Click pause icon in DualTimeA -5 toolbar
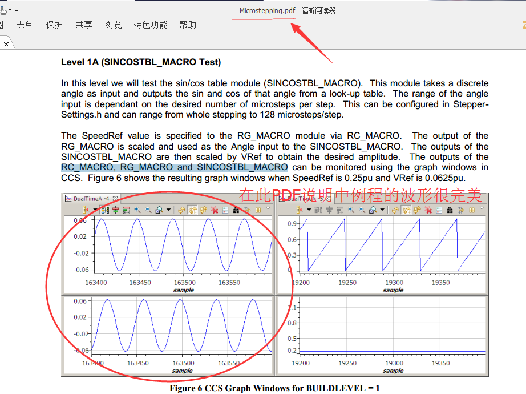Image resolution: width=526 pixels, height=394 pixels. [472, 210]
